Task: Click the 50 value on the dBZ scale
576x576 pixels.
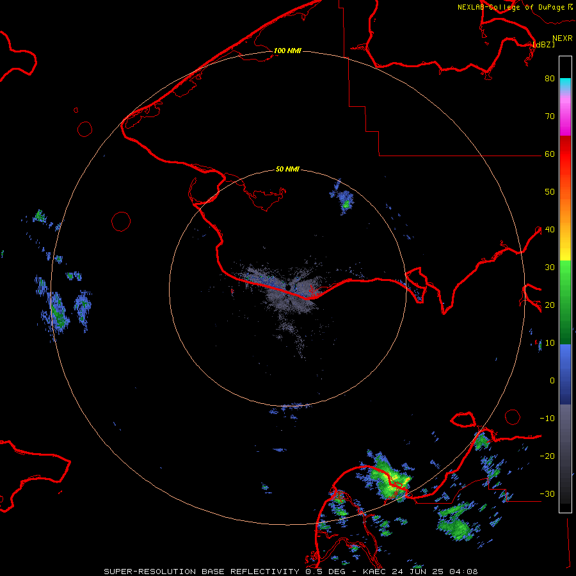Action: [x=550, y=192]
